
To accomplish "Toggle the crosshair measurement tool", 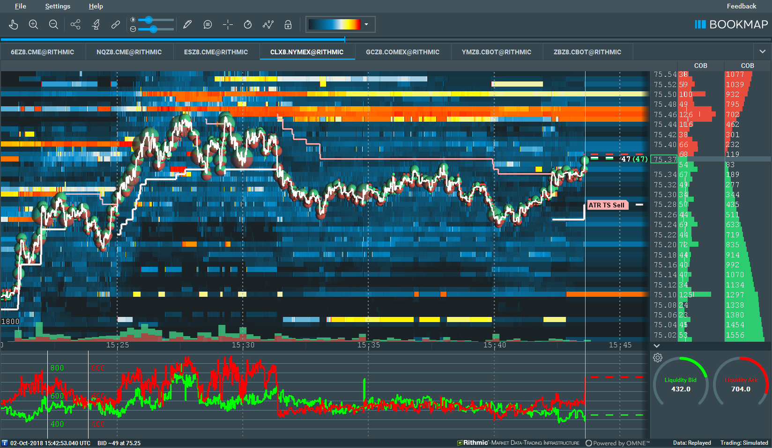I will [228, 24].
